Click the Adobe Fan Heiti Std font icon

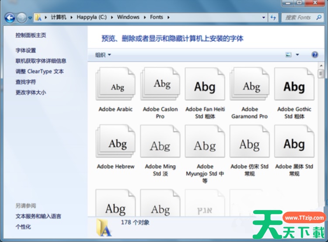205,86
